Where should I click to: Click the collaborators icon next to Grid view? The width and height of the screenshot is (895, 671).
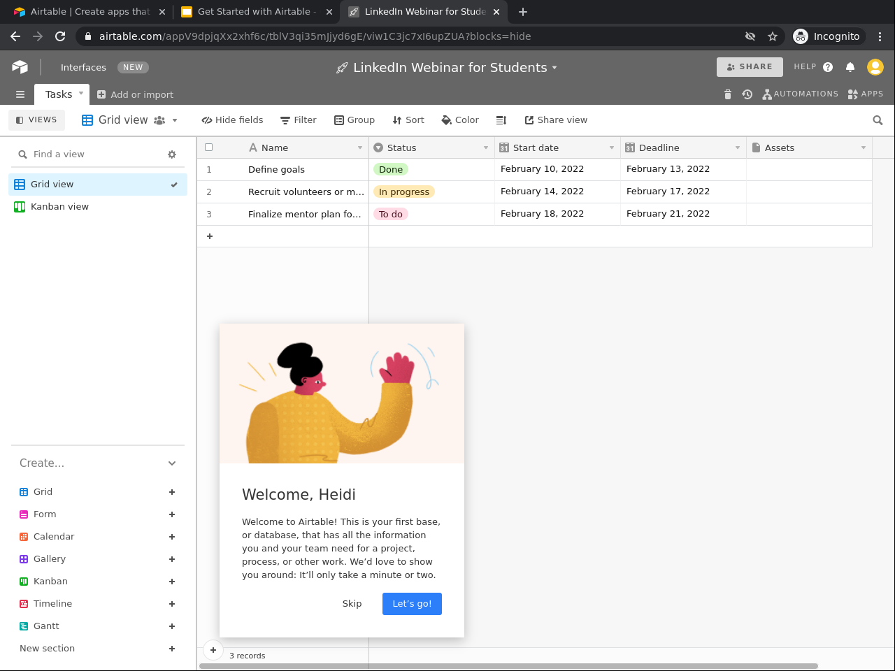coord(159,120)
